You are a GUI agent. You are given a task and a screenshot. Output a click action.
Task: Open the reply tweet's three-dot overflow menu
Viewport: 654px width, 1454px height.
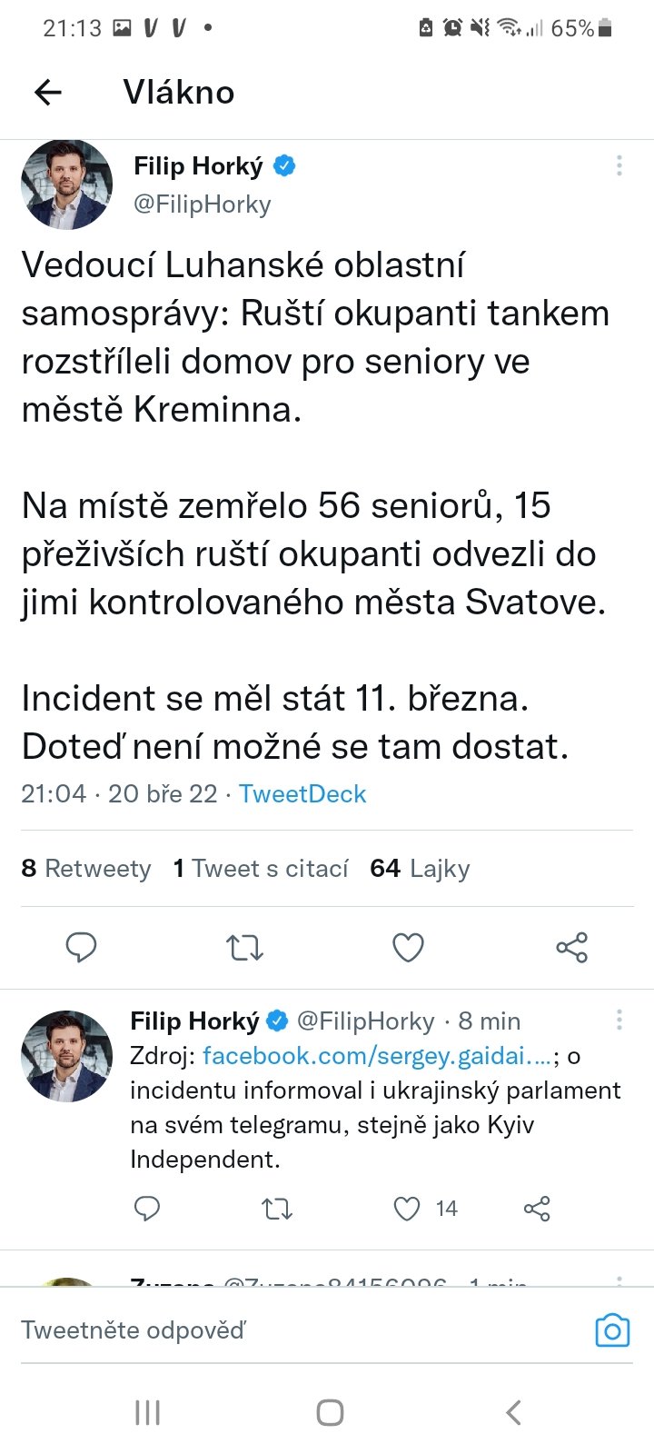point(619,1020)
